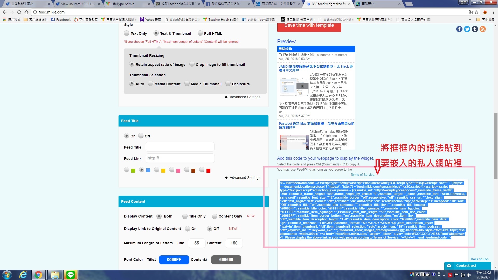Select yellow feed title color radio
Screen dimensions: 498x280
click(x=157, y=170)
